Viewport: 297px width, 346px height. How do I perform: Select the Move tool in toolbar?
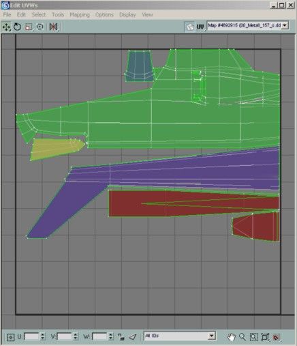pos(6,27)
